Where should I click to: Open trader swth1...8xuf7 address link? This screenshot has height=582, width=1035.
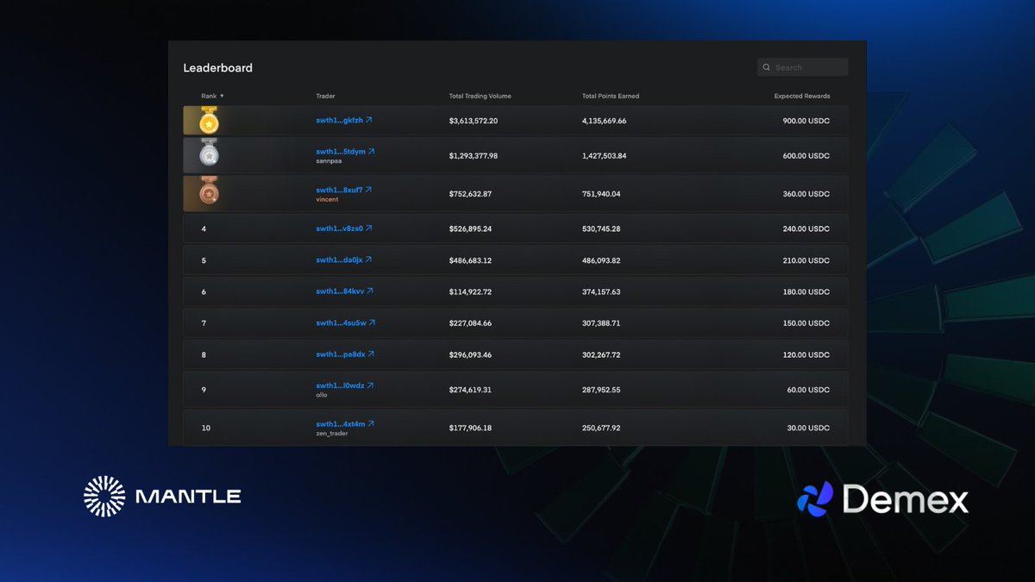pos(339,190)
